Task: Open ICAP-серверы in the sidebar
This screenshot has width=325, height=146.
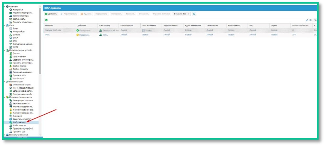Action: tap(19, 125)
